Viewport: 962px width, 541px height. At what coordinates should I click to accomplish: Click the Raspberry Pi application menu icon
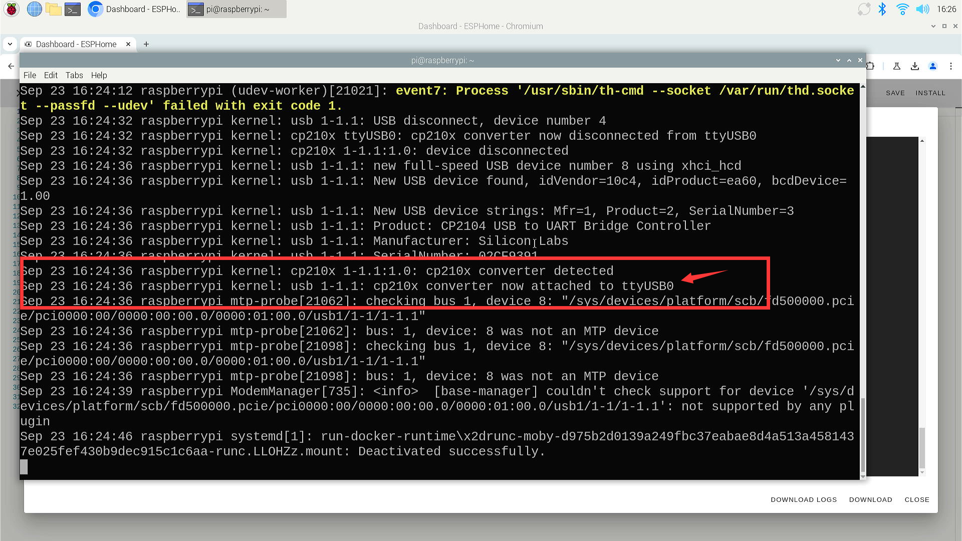tap(11, 9)
